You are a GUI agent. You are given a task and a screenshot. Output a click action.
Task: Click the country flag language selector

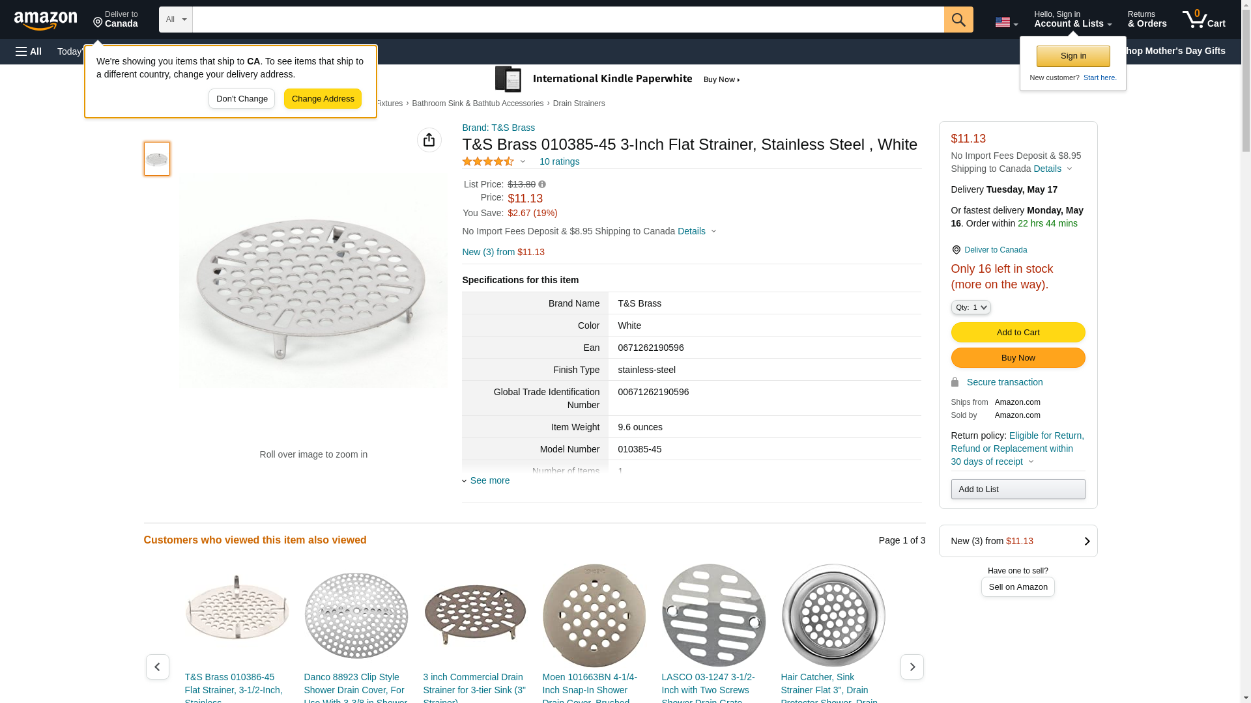[x=1005, y=22]
